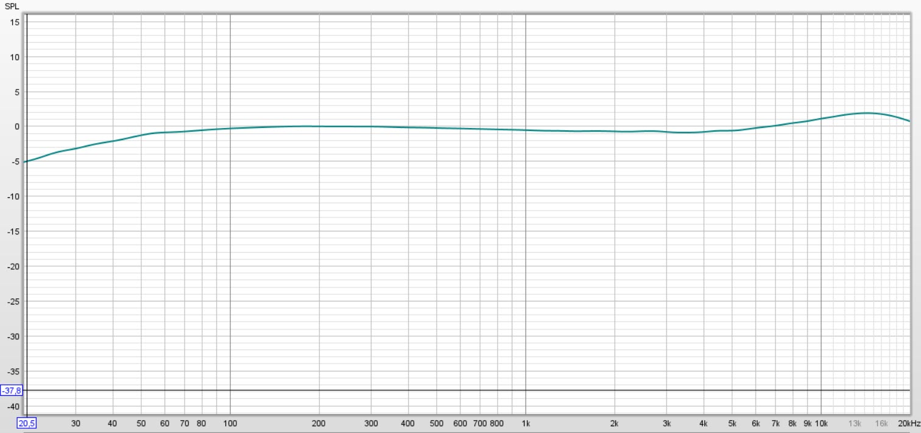Select the 70 label on frequency axis
Viewport: 921px width, 433px height.
[185, 423]
